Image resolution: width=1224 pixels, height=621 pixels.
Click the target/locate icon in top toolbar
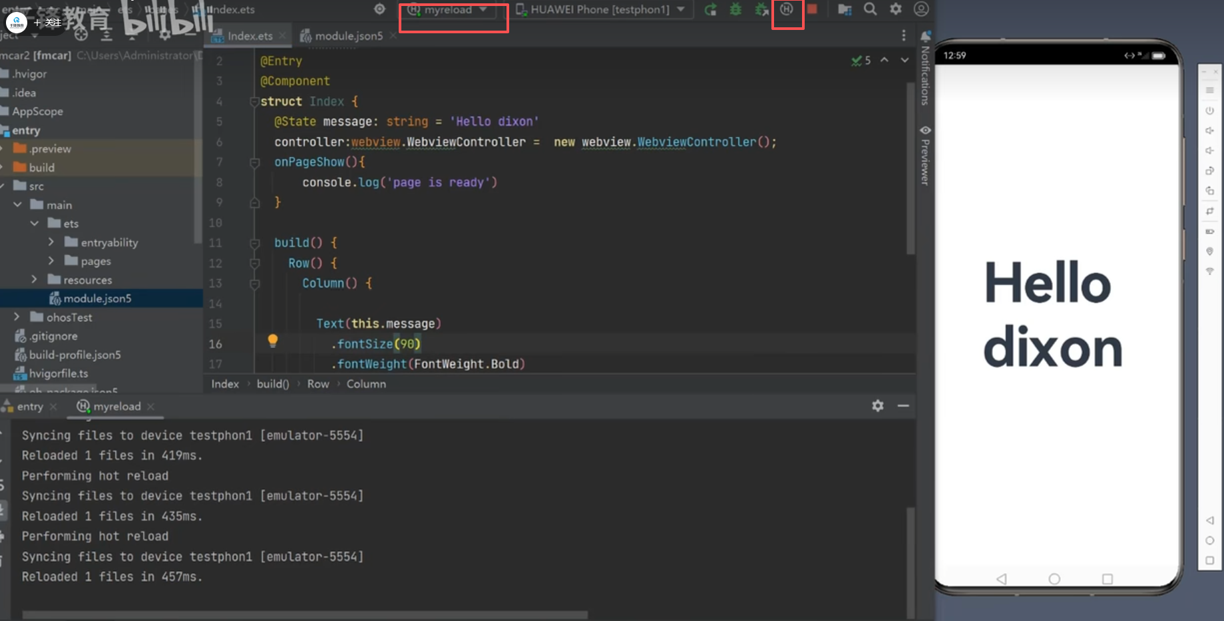pyautogui.click(x=379, y=9)
